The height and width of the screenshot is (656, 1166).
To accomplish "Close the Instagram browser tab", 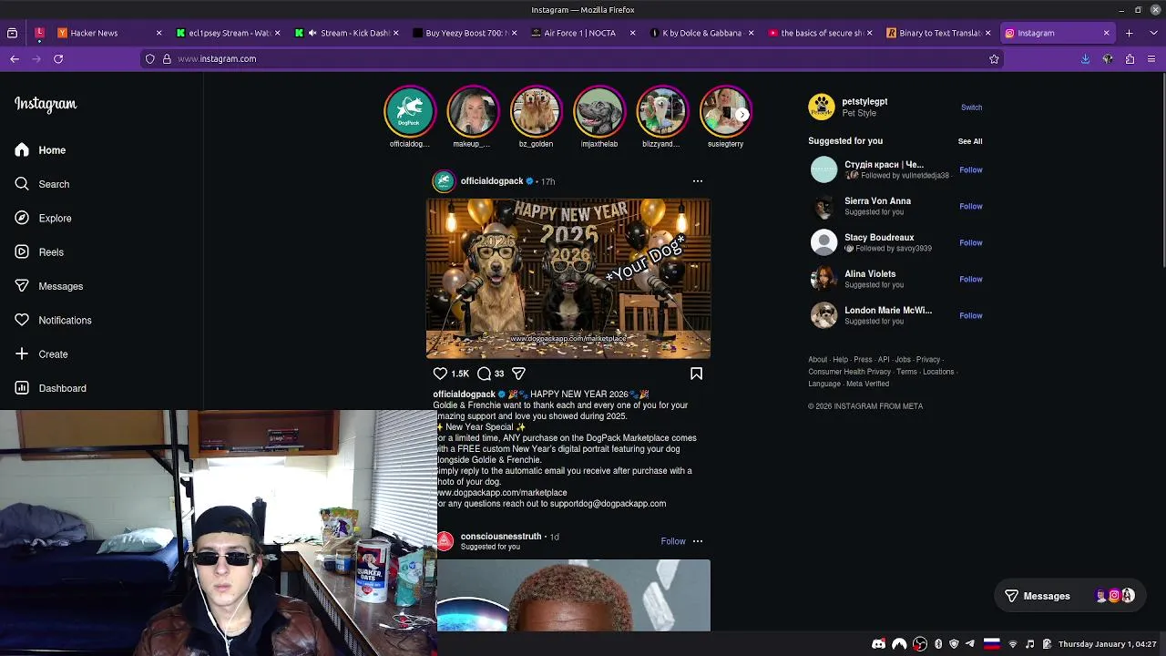I will pos(1106,33).
